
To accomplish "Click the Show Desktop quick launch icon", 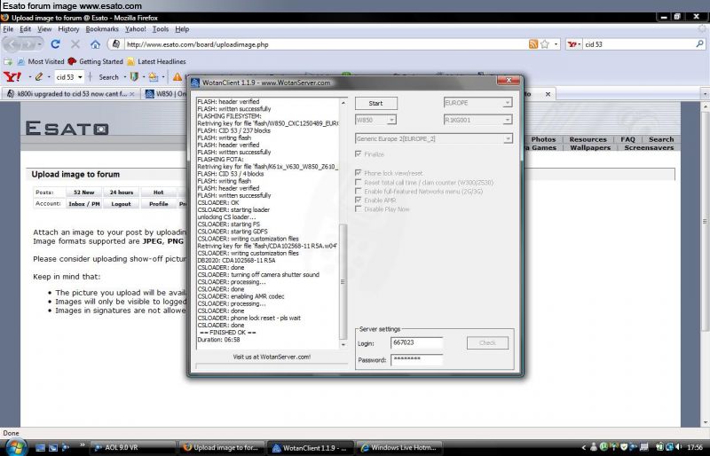I will (x=40, y=447).
